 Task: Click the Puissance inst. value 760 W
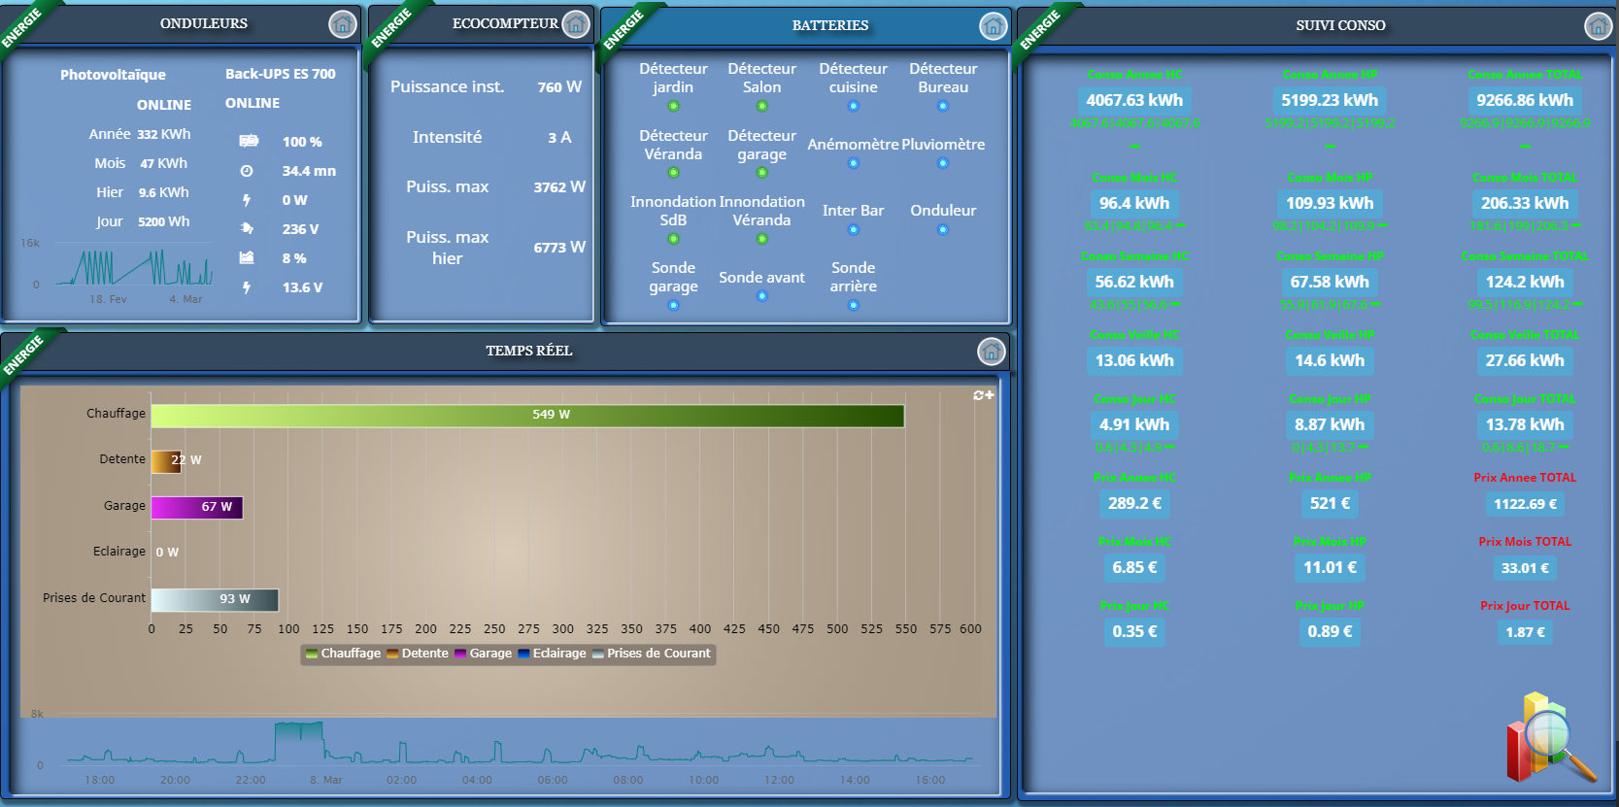[559, 86]
